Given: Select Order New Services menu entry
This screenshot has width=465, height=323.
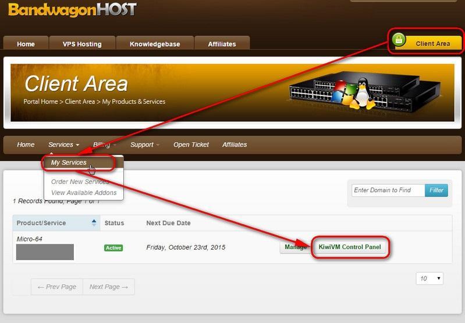Looking at the screenshot, I should [x=80, y=182].
